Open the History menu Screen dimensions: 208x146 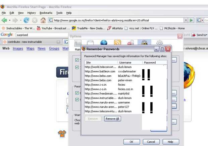[x=32, y=13]
